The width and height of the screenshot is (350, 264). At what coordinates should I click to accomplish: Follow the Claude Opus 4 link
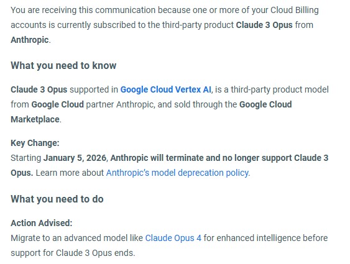tap(173, 238)
